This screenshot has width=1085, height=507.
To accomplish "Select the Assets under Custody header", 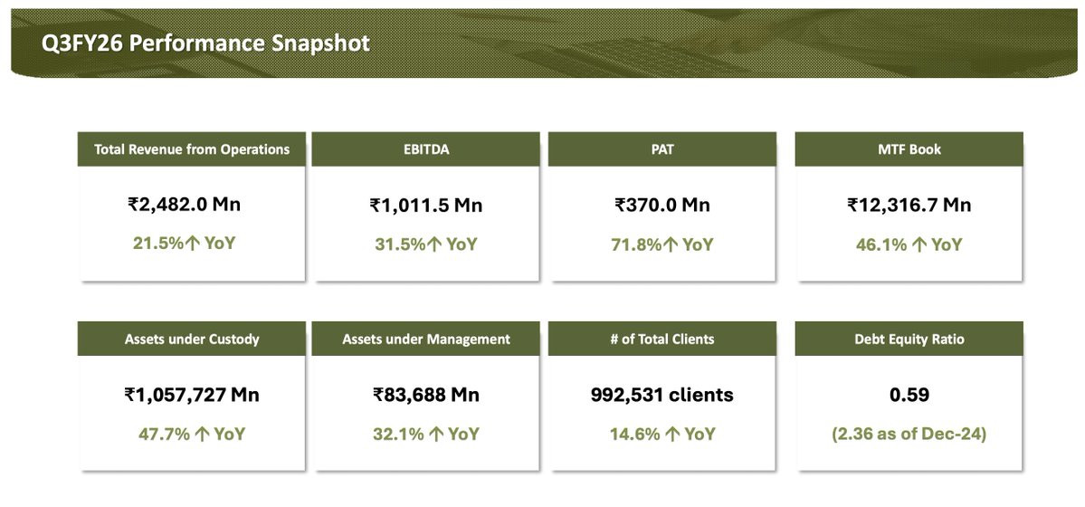I will pyautogui.click(x=192, y=340).
